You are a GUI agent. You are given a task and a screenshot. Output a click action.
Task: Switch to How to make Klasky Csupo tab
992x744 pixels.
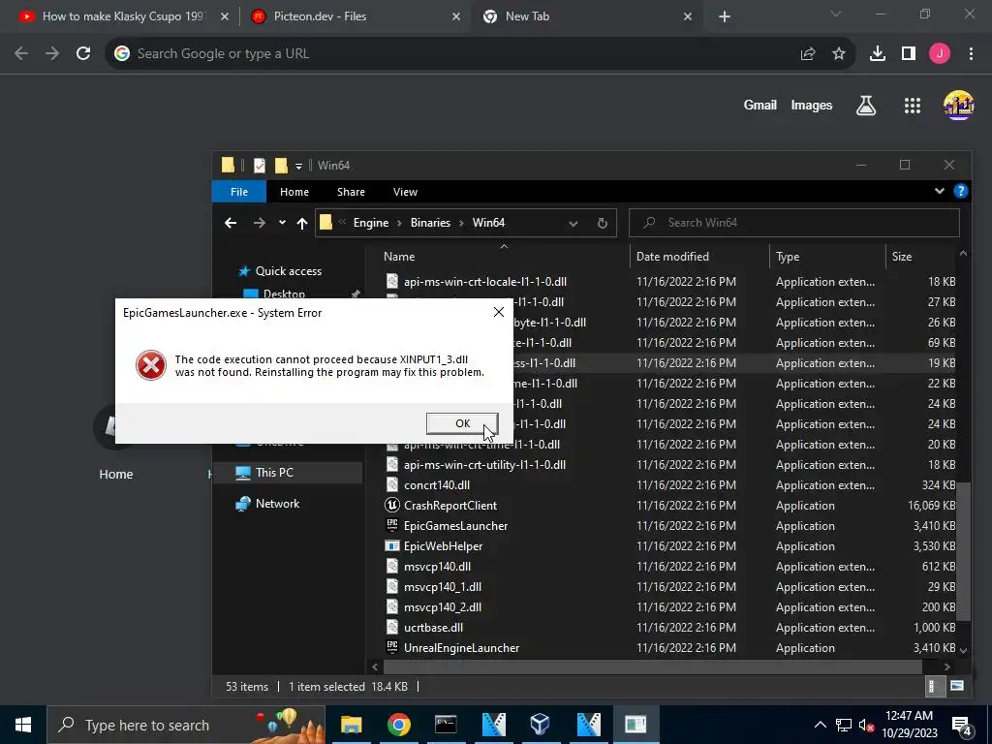[x=123, y=16]
